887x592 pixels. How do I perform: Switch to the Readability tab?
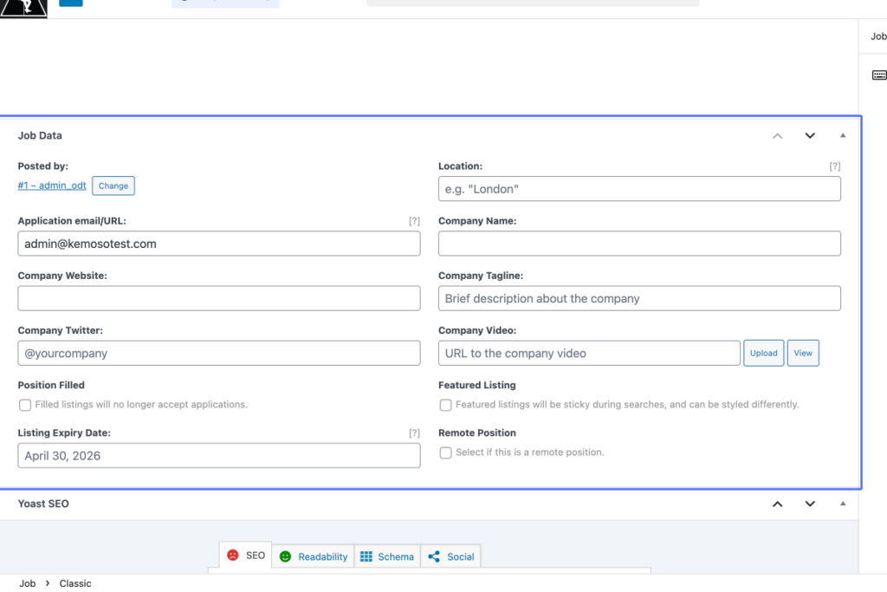point(314,556)
